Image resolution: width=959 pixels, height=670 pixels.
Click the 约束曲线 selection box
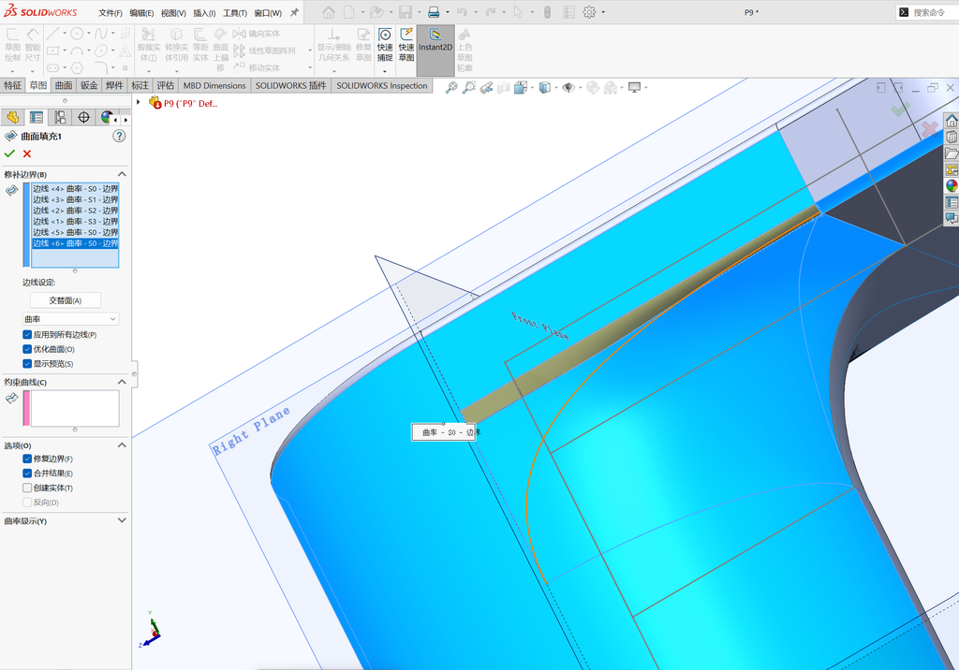[75, 408]
